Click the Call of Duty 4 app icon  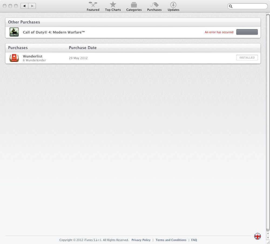click(14, 32)
